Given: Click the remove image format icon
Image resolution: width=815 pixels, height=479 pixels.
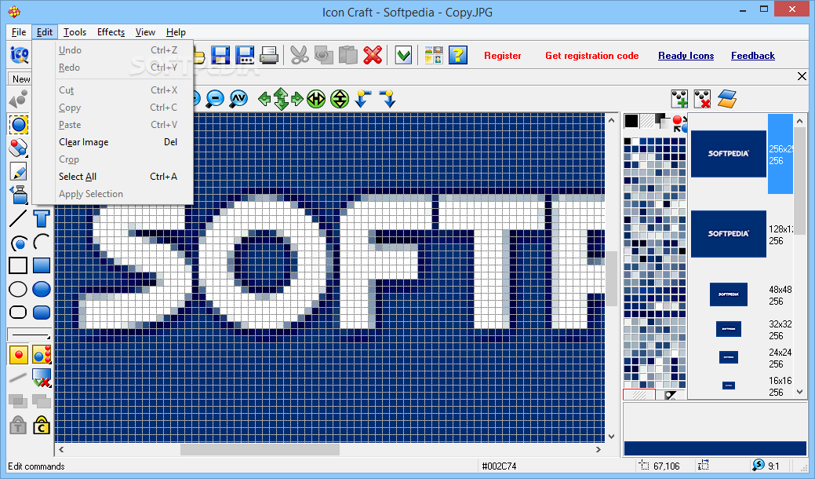Looking at the screenshot, I should [x=702, y=99].
